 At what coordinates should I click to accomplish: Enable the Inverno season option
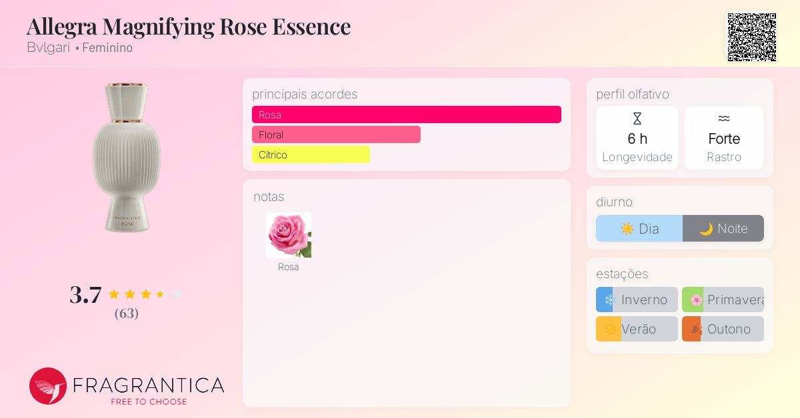pyautogui.click(x=637, y=300)
